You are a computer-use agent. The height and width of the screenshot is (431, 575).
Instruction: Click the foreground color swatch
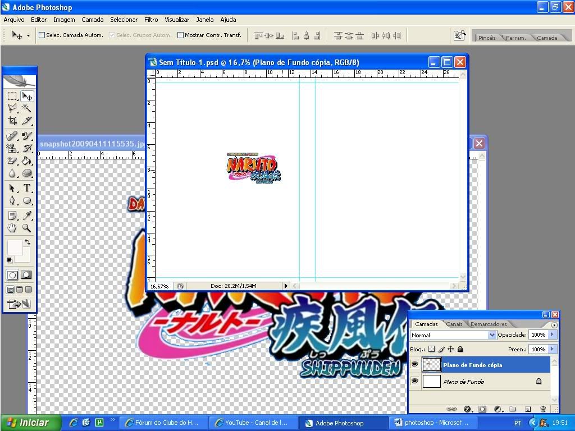[14, 247]
